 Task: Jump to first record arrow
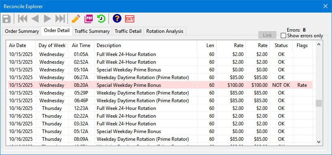(22, 19)
